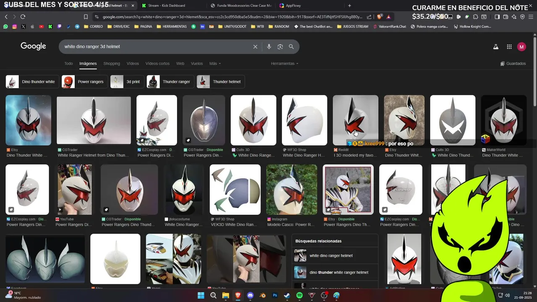
Task: Switch to the Vídeos cortos tab
Action: coord(157,64)
